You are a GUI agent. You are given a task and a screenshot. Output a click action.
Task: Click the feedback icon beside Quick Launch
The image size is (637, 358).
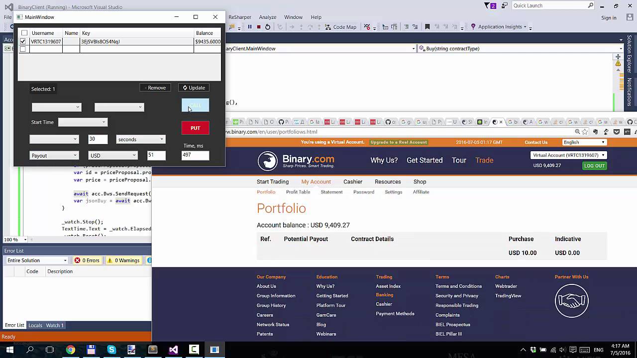505,5
